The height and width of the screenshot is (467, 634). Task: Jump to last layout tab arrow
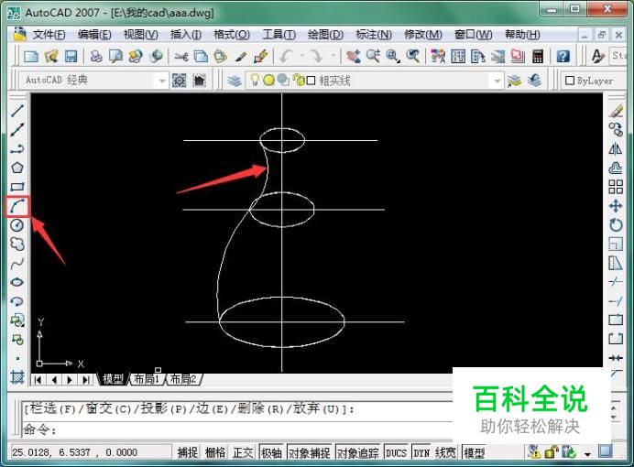point(86,380)
